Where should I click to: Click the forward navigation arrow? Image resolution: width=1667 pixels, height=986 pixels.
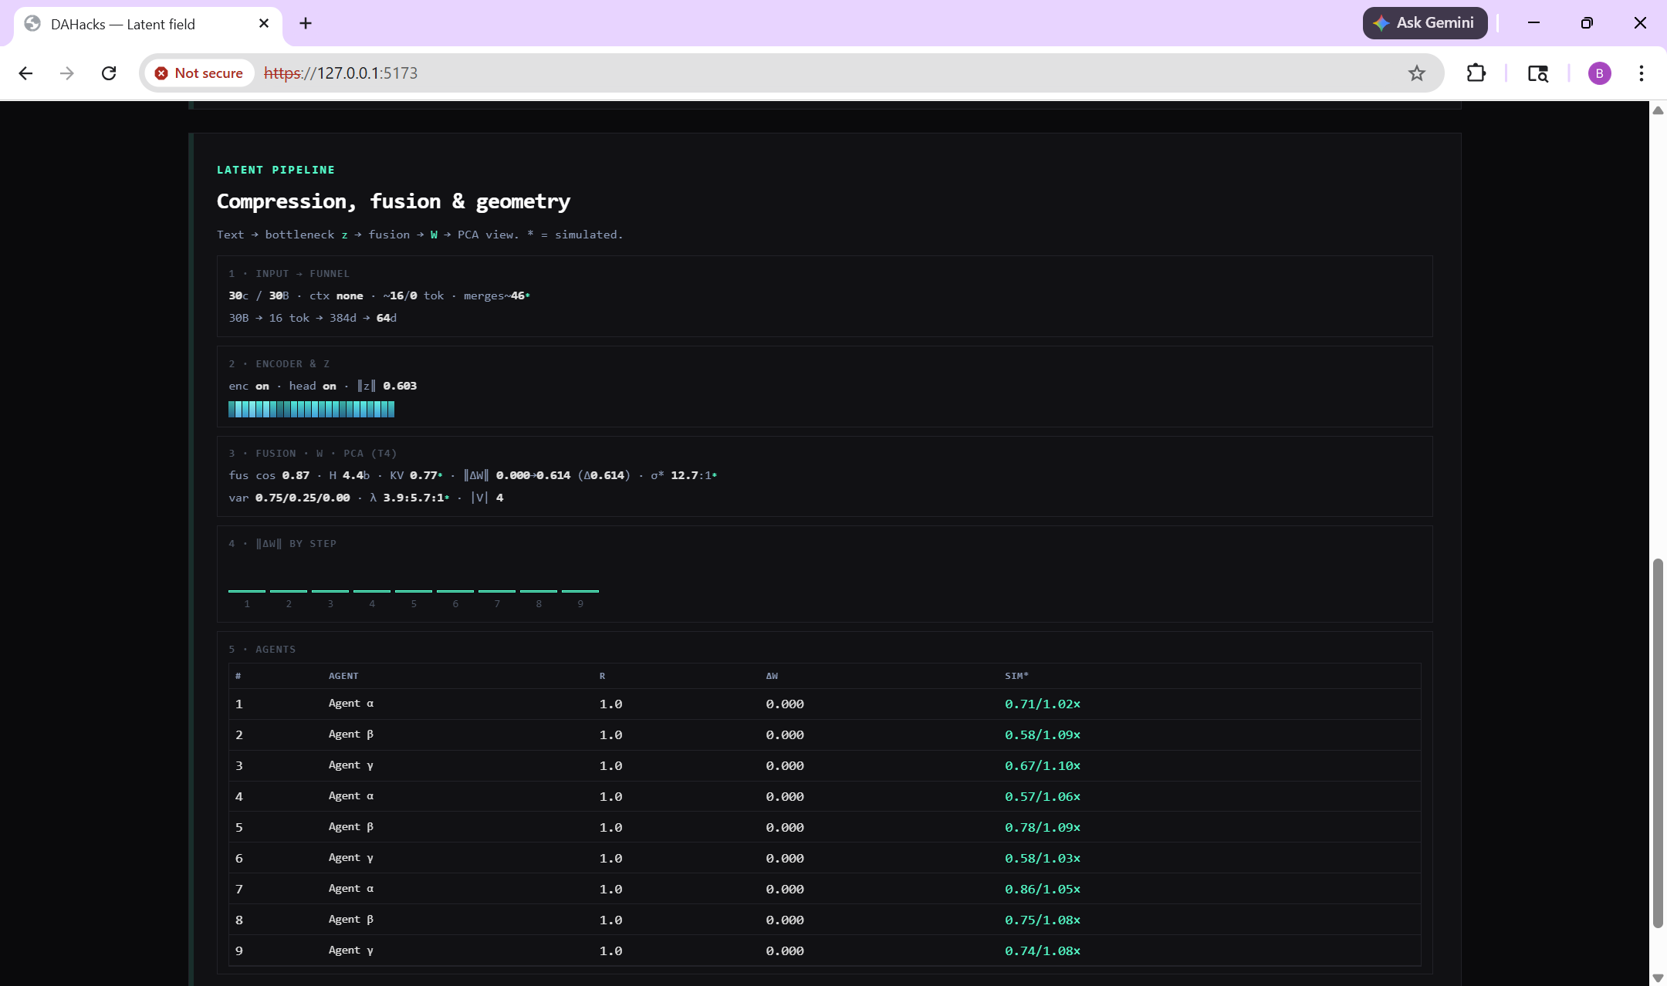click(67, 73)
